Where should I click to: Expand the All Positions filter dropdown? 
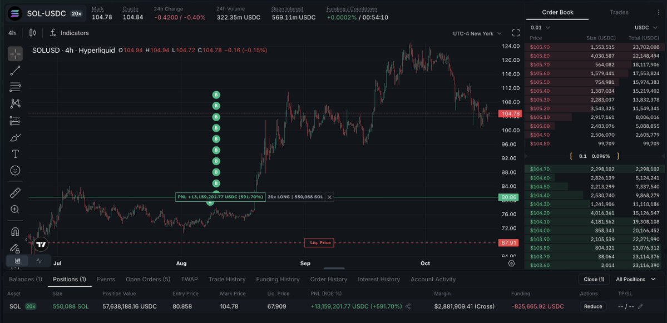click(x=636, y=279)
